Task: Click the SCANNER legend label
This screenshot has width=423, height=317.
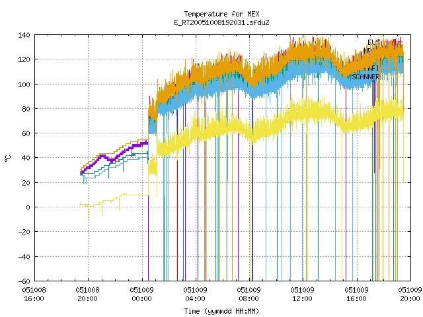Action: 365,77
